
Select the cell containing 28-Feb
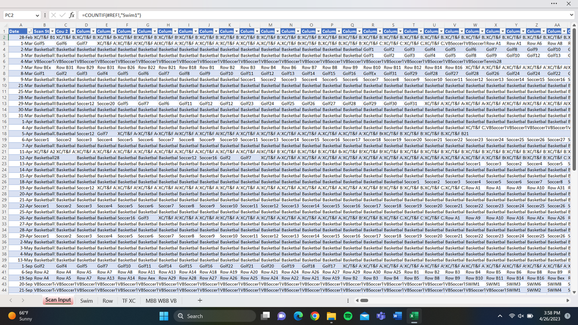click(21, 37)
